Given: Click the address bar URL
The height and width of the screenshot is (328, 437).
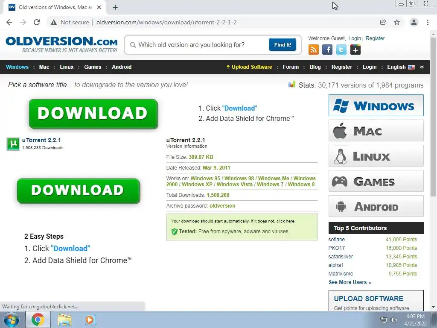Looking at the screenshot, I should click(x=166, y=22).
